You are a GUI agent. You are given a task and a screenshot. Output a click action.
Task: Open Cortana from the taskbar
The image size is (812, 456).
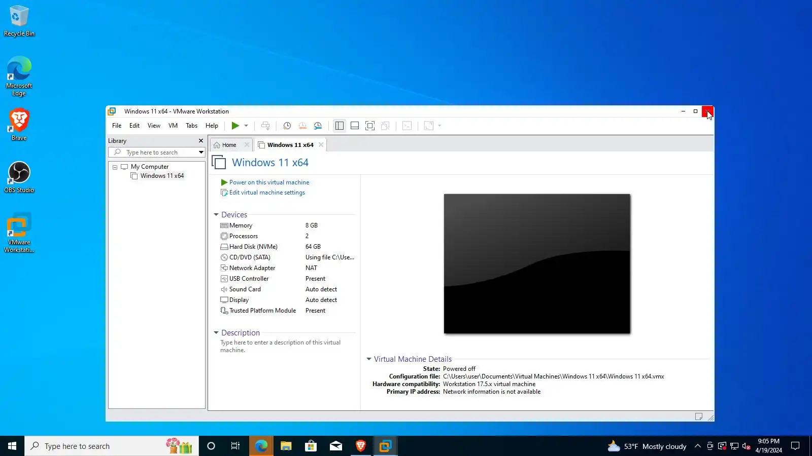click(211, 446)
